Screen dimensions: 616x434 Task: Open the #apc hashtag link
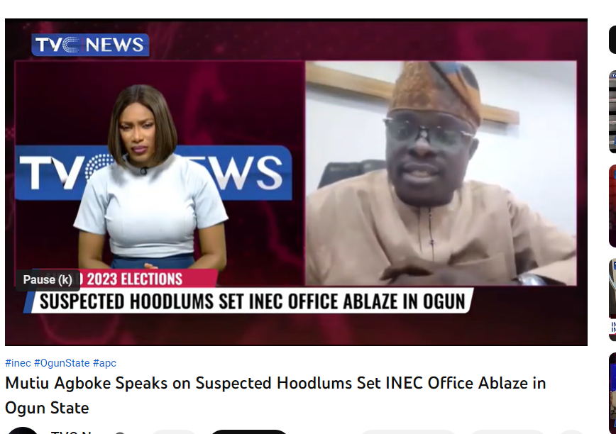[104, 363]
